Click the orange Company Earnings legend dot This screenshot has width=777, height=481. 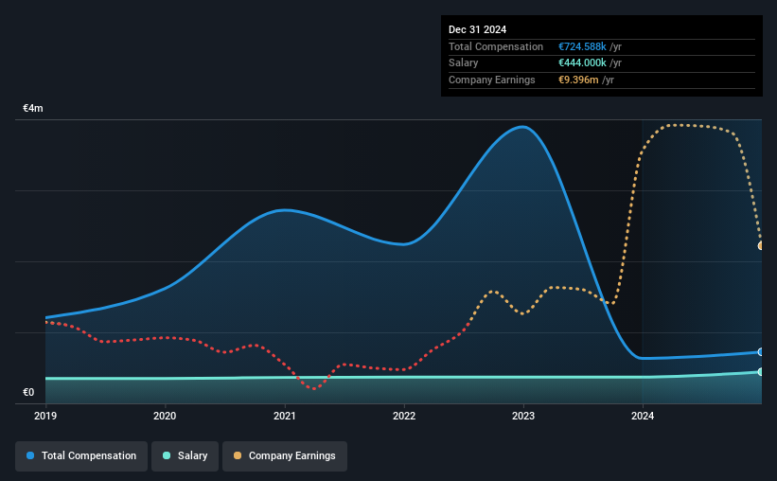(x=238, y=455)
